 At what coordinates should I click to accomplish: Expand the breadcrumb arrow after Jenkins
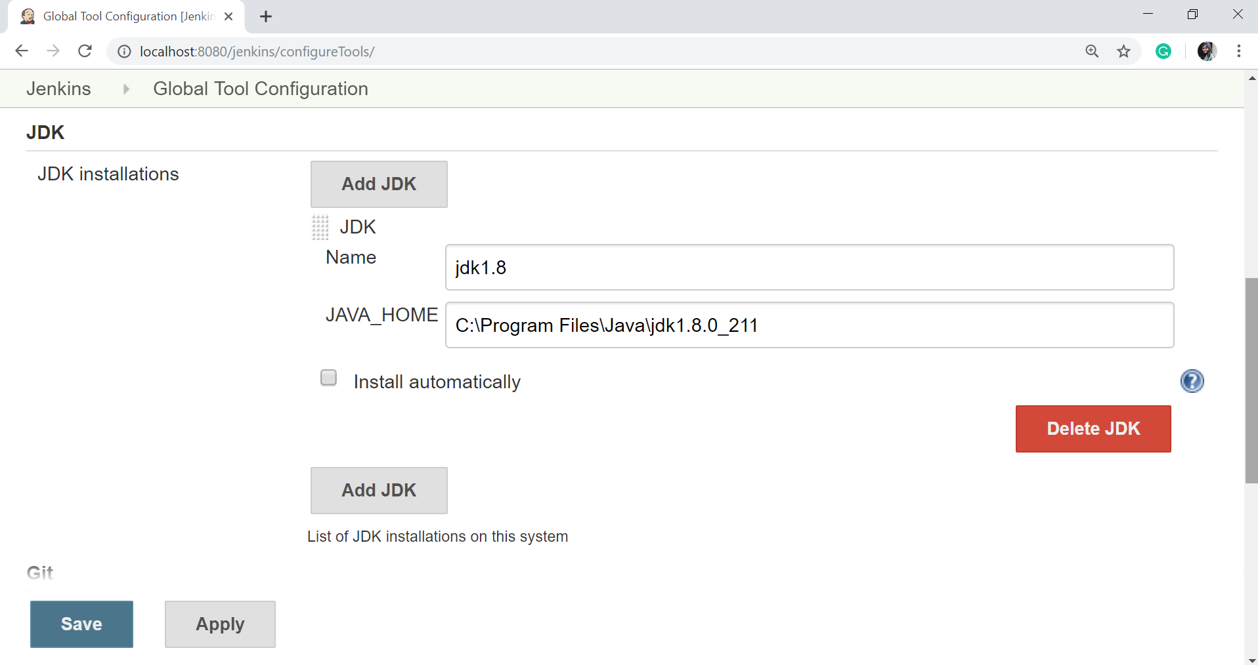click(126, 89)
